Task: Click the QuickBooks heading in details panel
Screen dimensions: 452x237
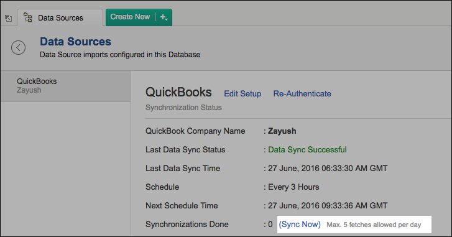Action: tap(178, 92)
